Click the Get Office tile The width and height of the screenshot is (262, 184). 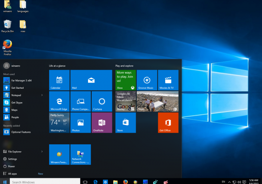coord(168,123)
